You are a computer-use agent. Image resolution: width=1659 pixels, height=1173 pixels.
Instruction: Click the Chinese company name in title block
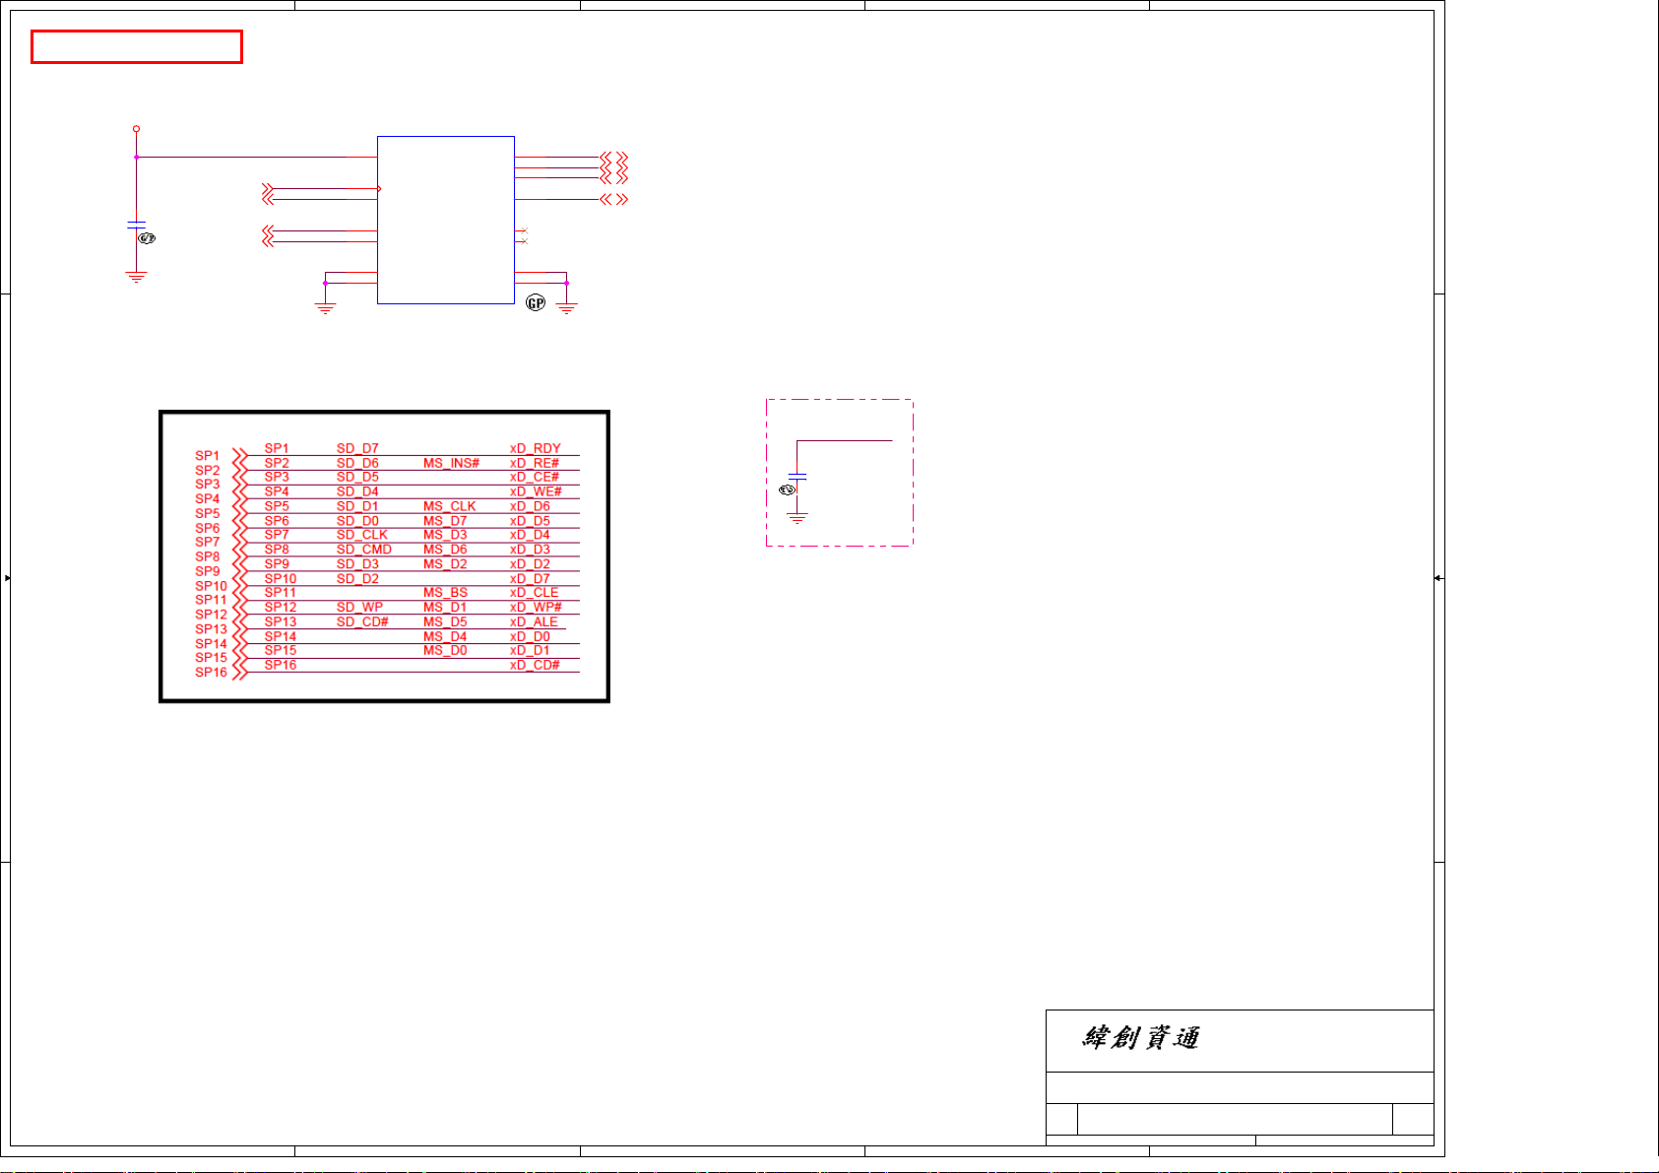click(x=1140, y=1038)
